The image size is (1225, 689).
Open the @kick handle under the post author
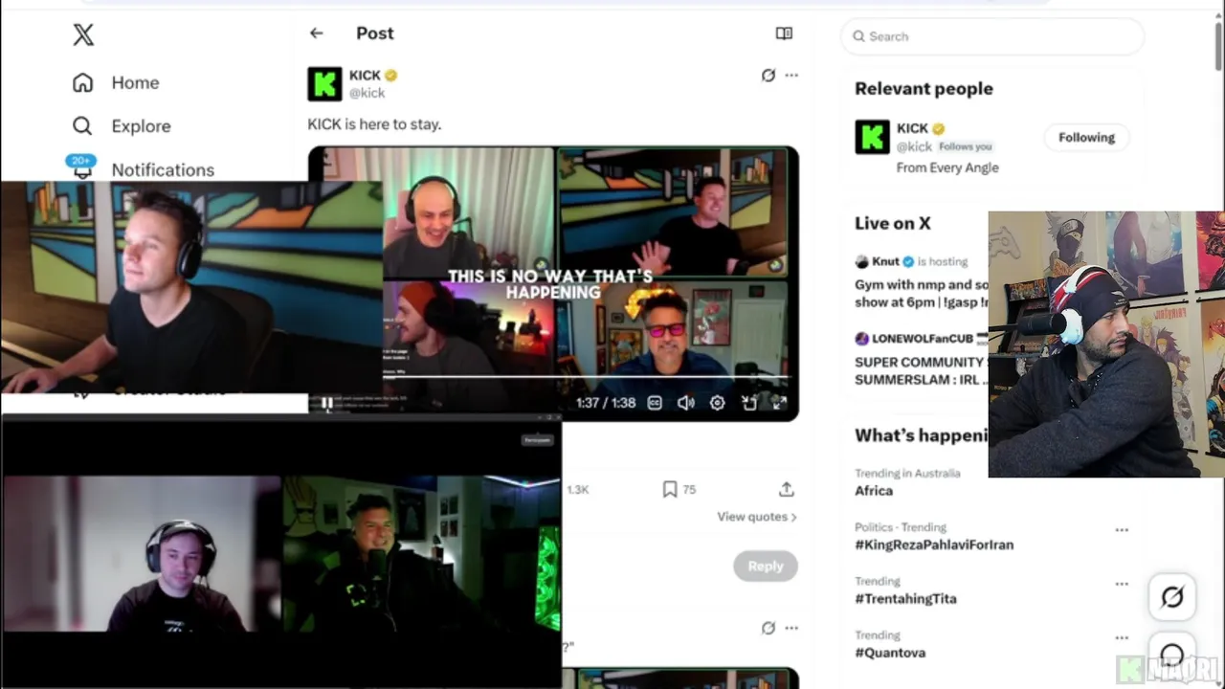(367, 93)
